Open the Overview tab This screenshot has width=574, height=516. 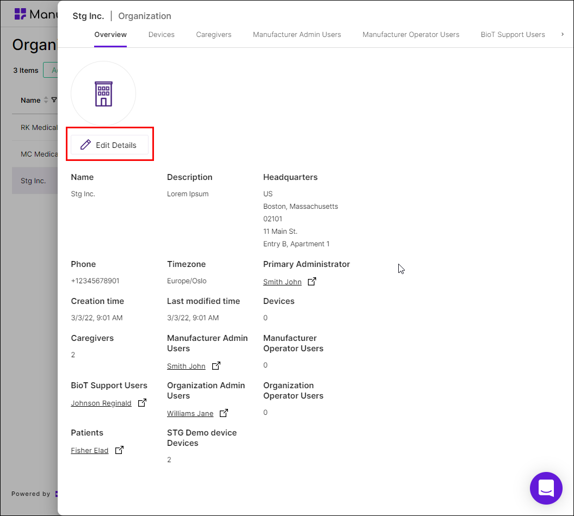pyautogui.click(x=110, y=34)
